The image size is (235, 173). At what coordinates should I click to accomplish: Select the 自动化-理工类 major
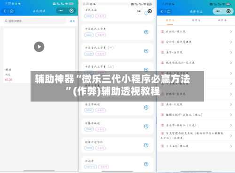[x=196, y=31]
